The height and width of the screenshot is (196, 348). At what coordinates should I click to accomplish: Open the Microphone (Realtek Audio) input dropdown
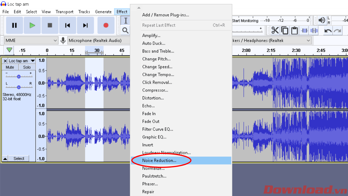(x=98, y=40)
